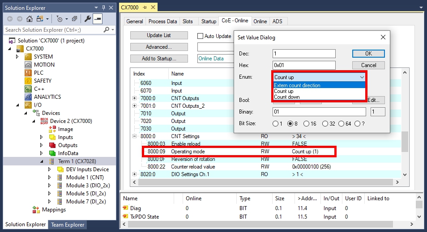Click the Pending Changes Filter clock icon

click(60, 19)
